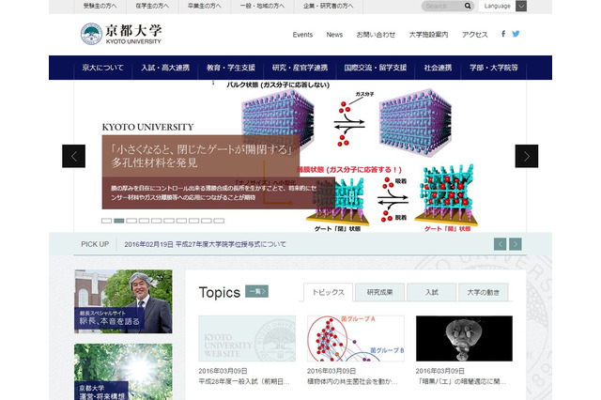Open the 京都大学 運営・将来構想 banner

coord(123,372)
